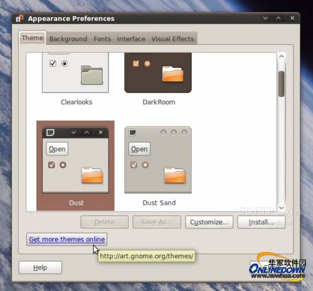Click down chevron in Dust preview titlebar
Viewport: 313px width, 291px height.
[74, 132]
